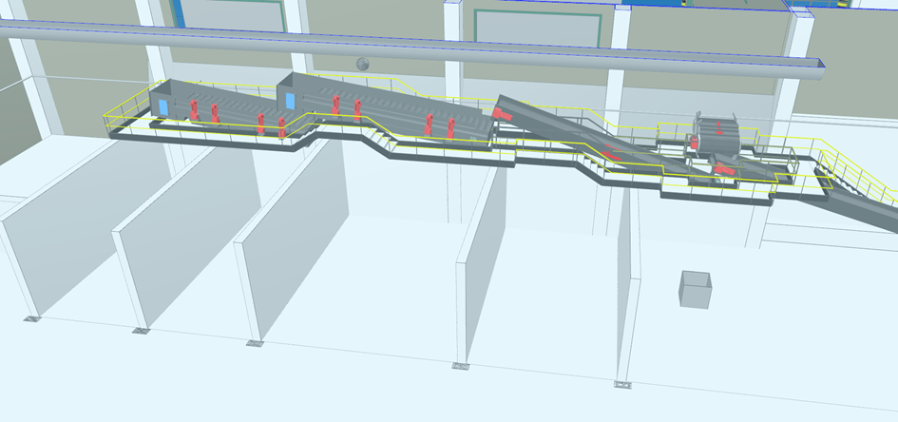Select the blue panel on the leftmost conveyor housing
The width and height of the screenshot is (898, 422).
click(x=162, y=105)
